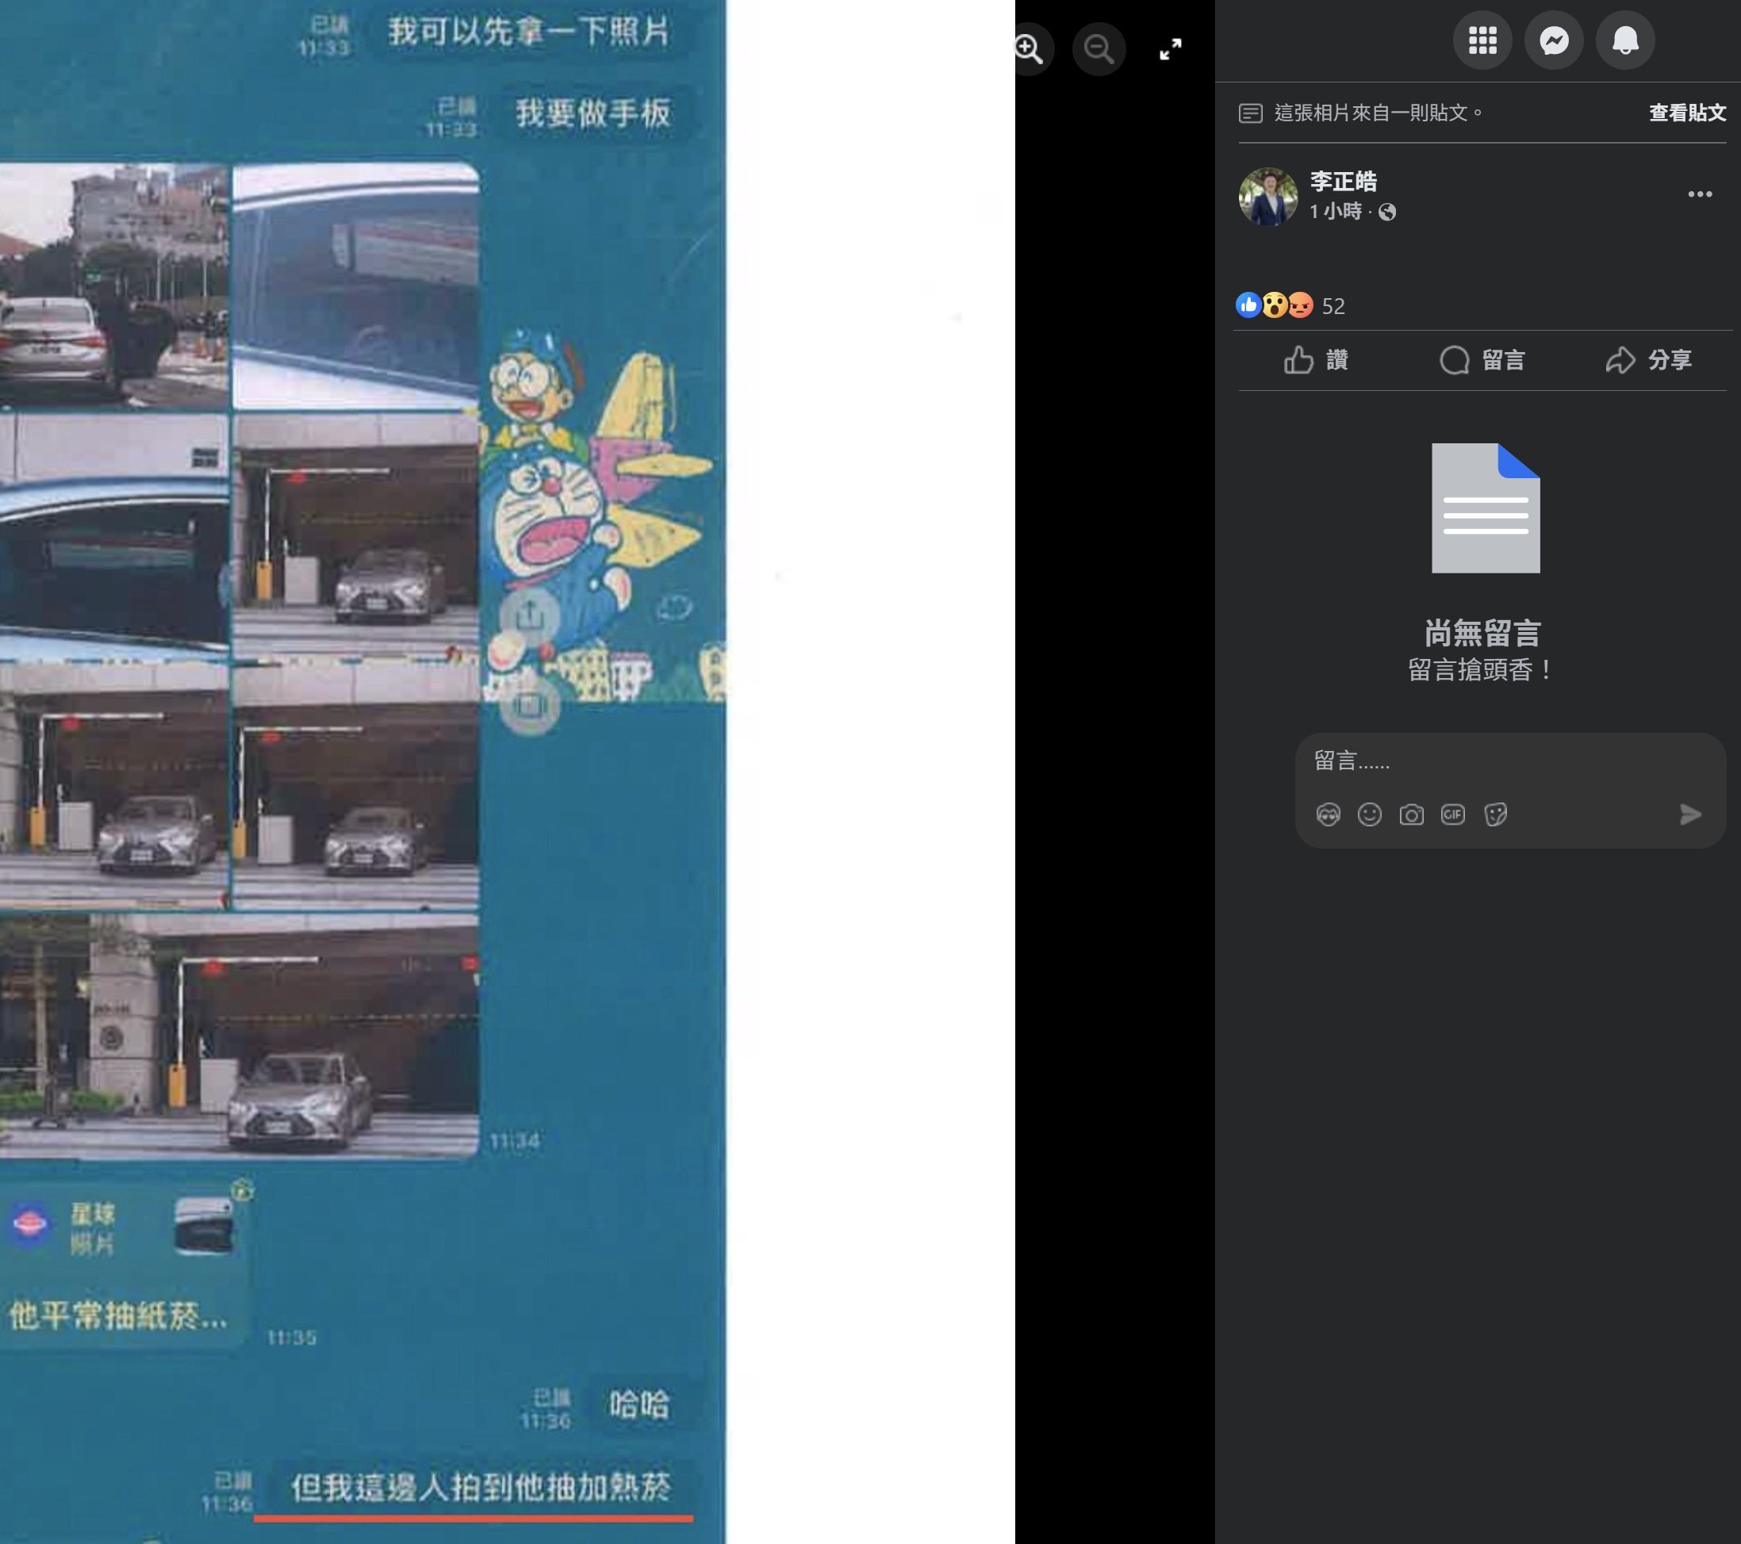Open the avatar sticker picker
The width and height of the screenshot is (1741, 1544).
1327,815
